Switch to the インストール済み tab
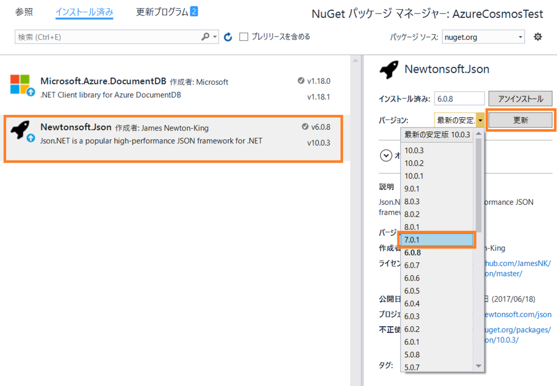The height and width of the screenshot is (386, 557). tap(84, 12)
